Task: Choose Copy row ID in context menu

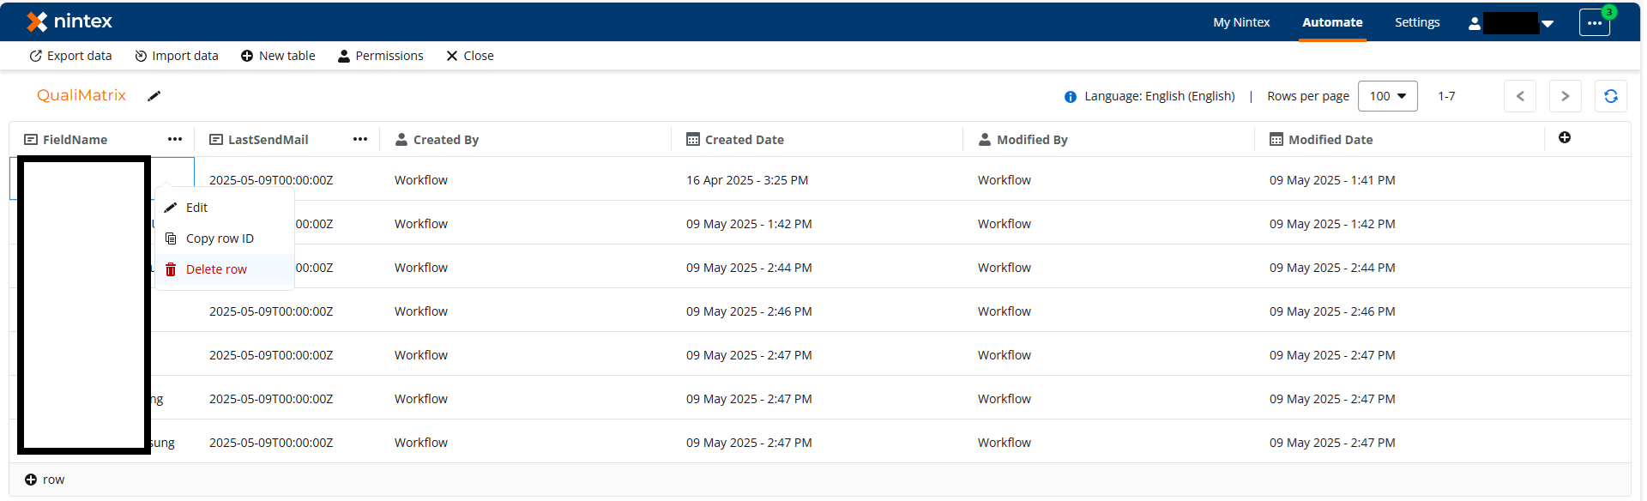Action: 220,238
